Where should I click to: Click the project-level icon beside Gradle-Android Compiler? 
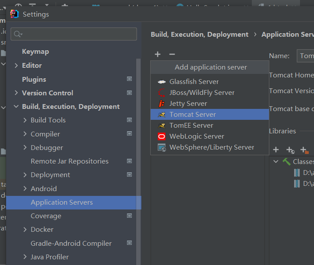[129, 243]
